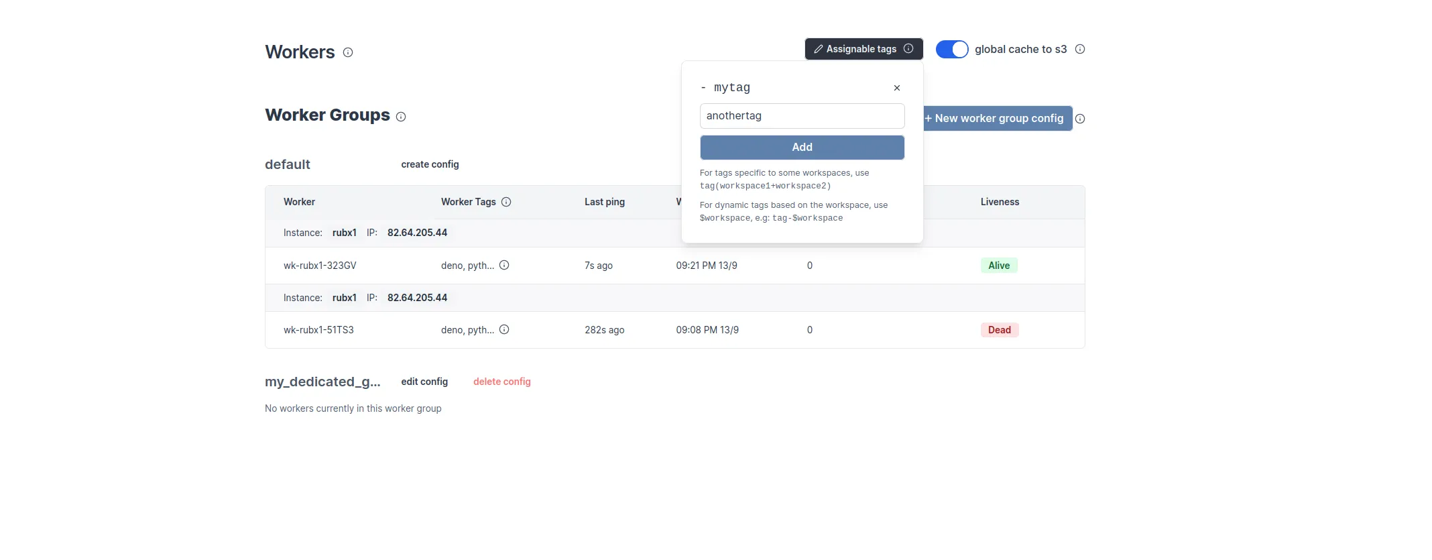Show full tags for worker wk-rubx1-323GV
Image resolution: width=1432 pixels, height=560 pixels.
pos(504,266)
